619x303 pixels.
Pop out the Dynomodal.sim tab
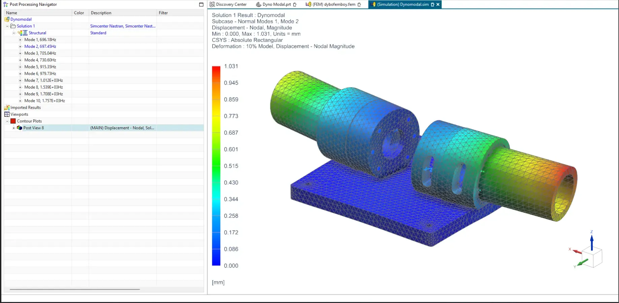point(432,4)
